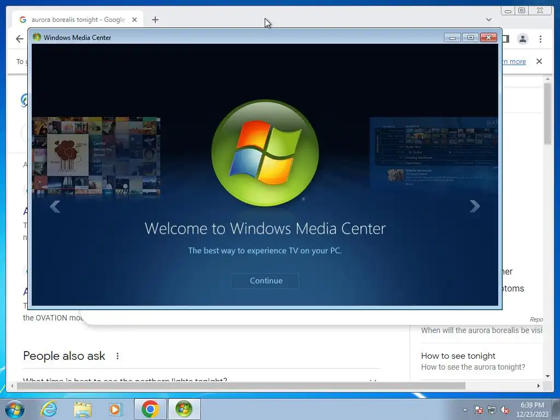Screen dimensions: 560x420
Task: Launch Internet Explorer from taskbar
Action: 49,409
